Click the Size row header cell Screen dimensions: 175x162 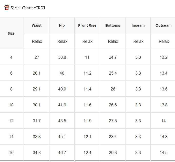tap(11, 33)
